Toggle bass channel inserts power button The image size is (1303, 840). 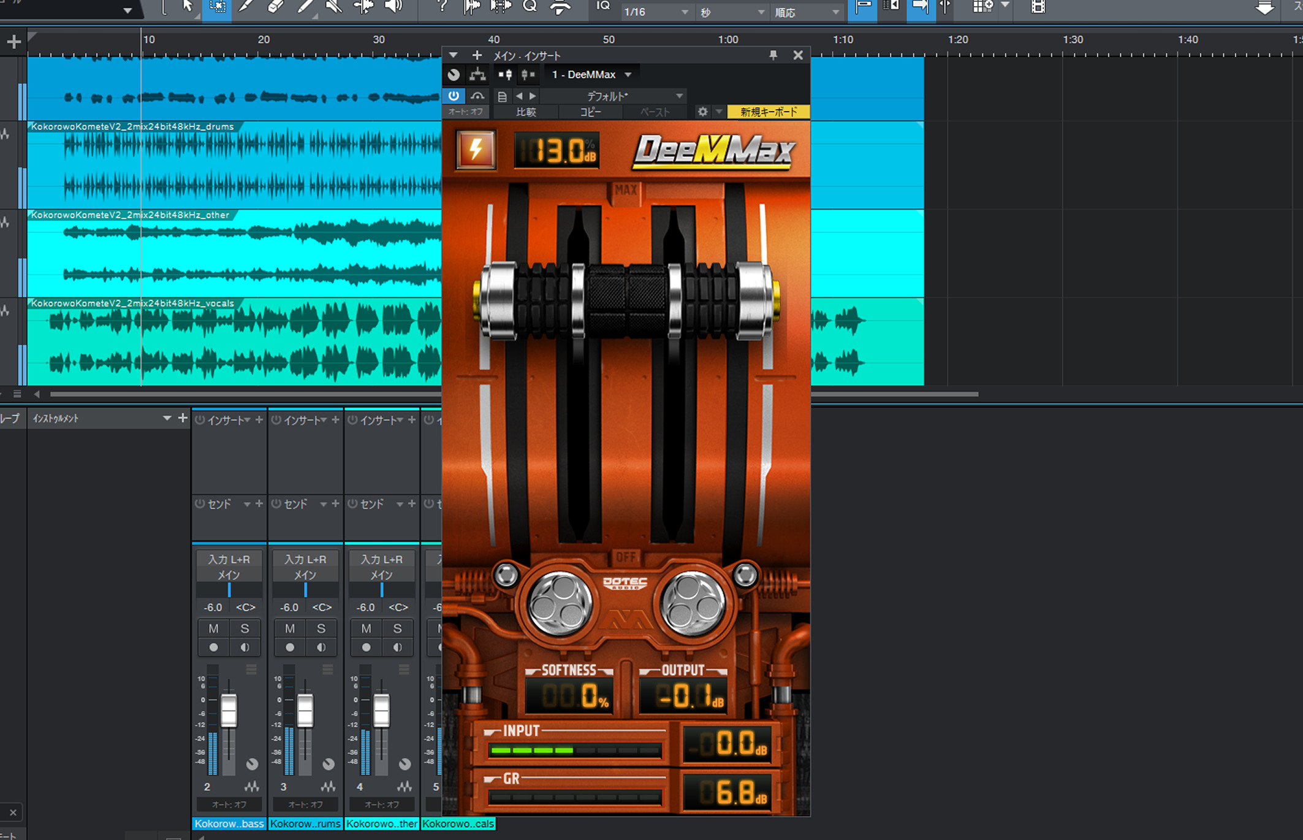pyautogui.click(x=200, y=420)
